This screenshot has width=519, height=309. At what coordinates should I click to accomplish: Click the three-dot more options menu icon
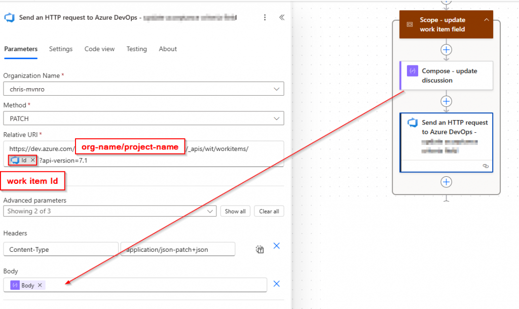265,17
